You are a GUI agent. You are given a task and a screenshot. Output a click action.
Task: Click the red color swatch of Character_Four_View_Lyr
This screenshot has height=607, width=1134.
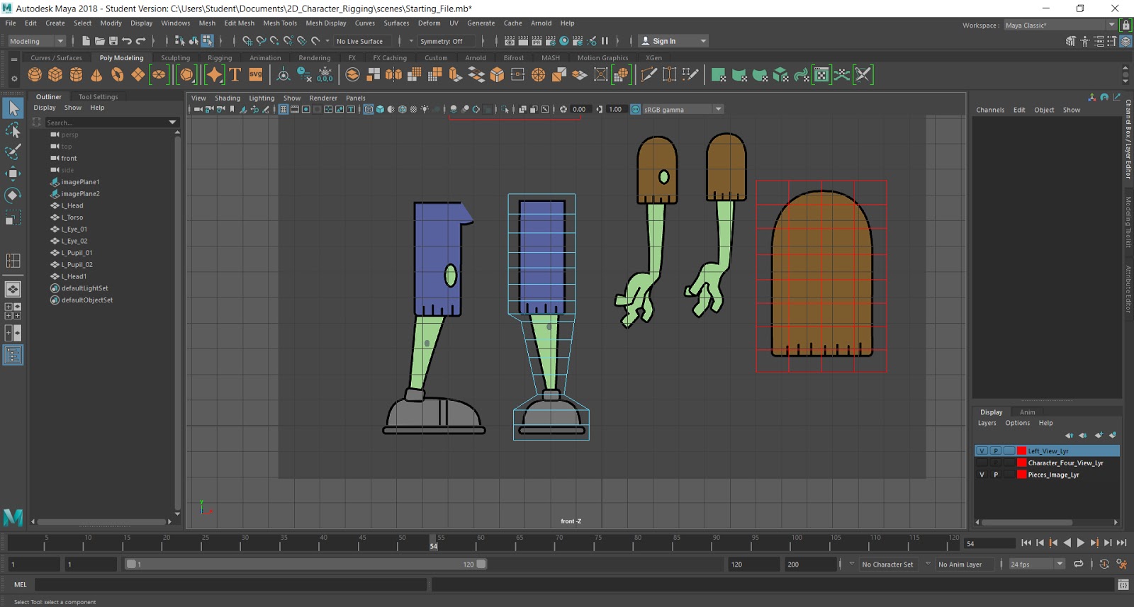[x=1021, y=463]
